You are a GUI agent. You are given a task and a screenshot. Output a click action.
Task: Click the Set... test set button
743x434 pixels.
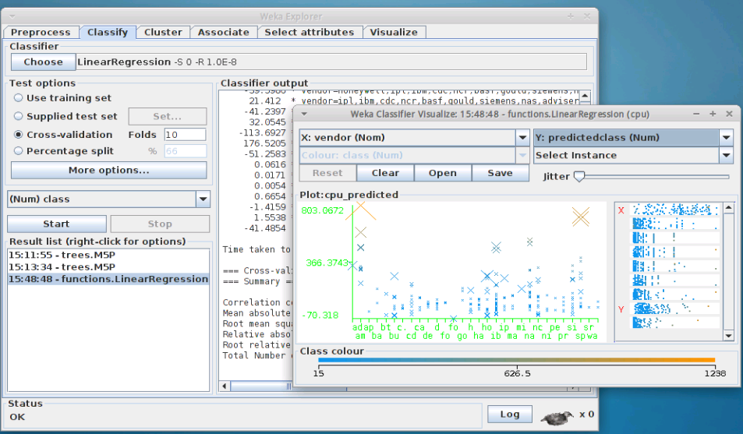point(168,116)
